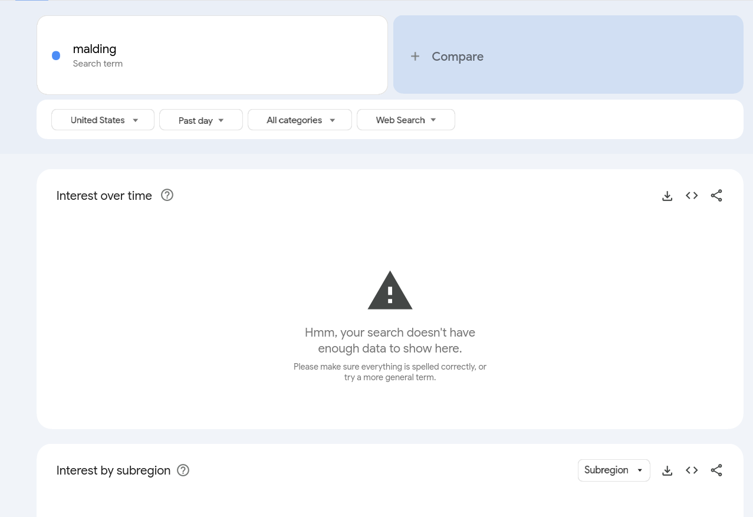Open help for Interest by subregion
This screenshot has width=753, height=517.
click(x=183, y=470)
